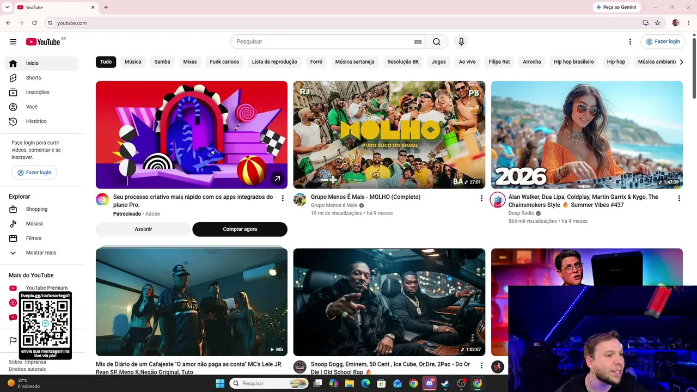Screen dimensions: 697x392
Task: Play the MOLHO video thumbnail
Action: 389,135
